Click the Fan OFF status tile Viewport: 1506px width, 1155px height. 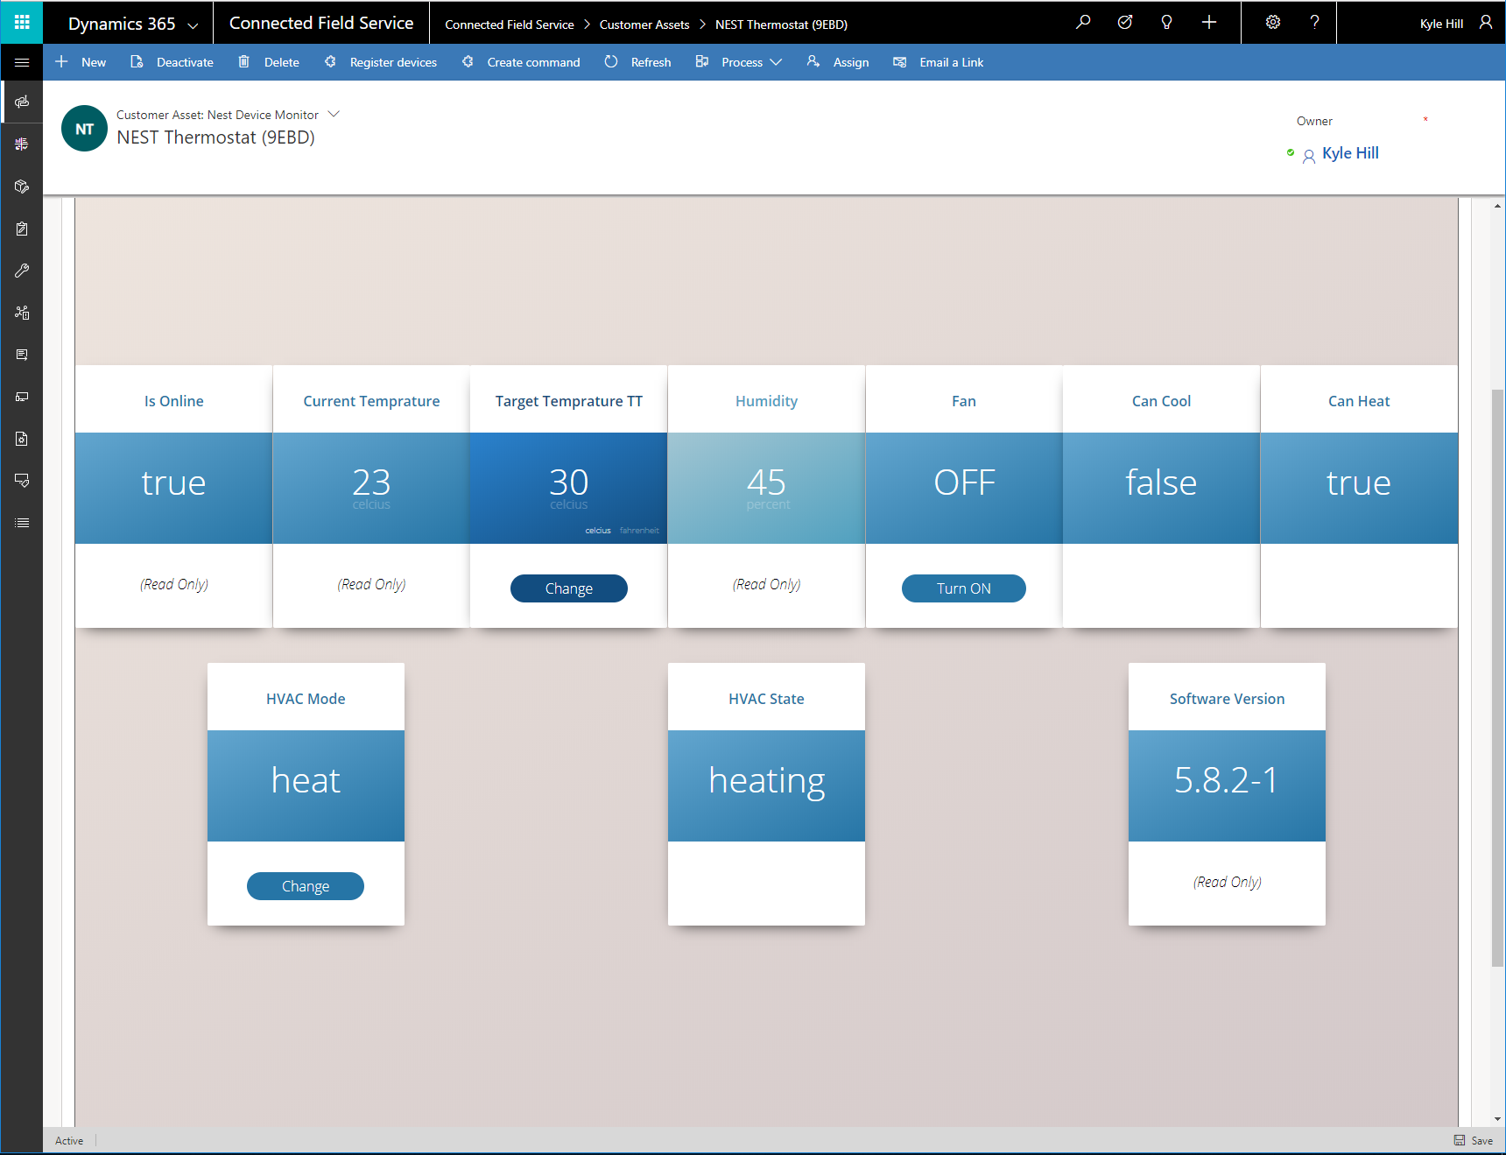(964, 488)
